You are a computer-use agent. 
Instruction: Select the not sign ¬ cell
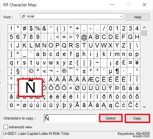click(51, 71)
